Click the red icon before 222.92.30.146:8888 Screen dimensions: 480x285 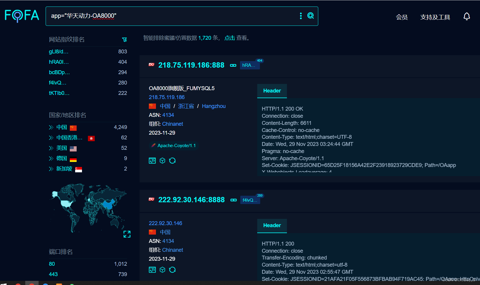pos(151,199)
